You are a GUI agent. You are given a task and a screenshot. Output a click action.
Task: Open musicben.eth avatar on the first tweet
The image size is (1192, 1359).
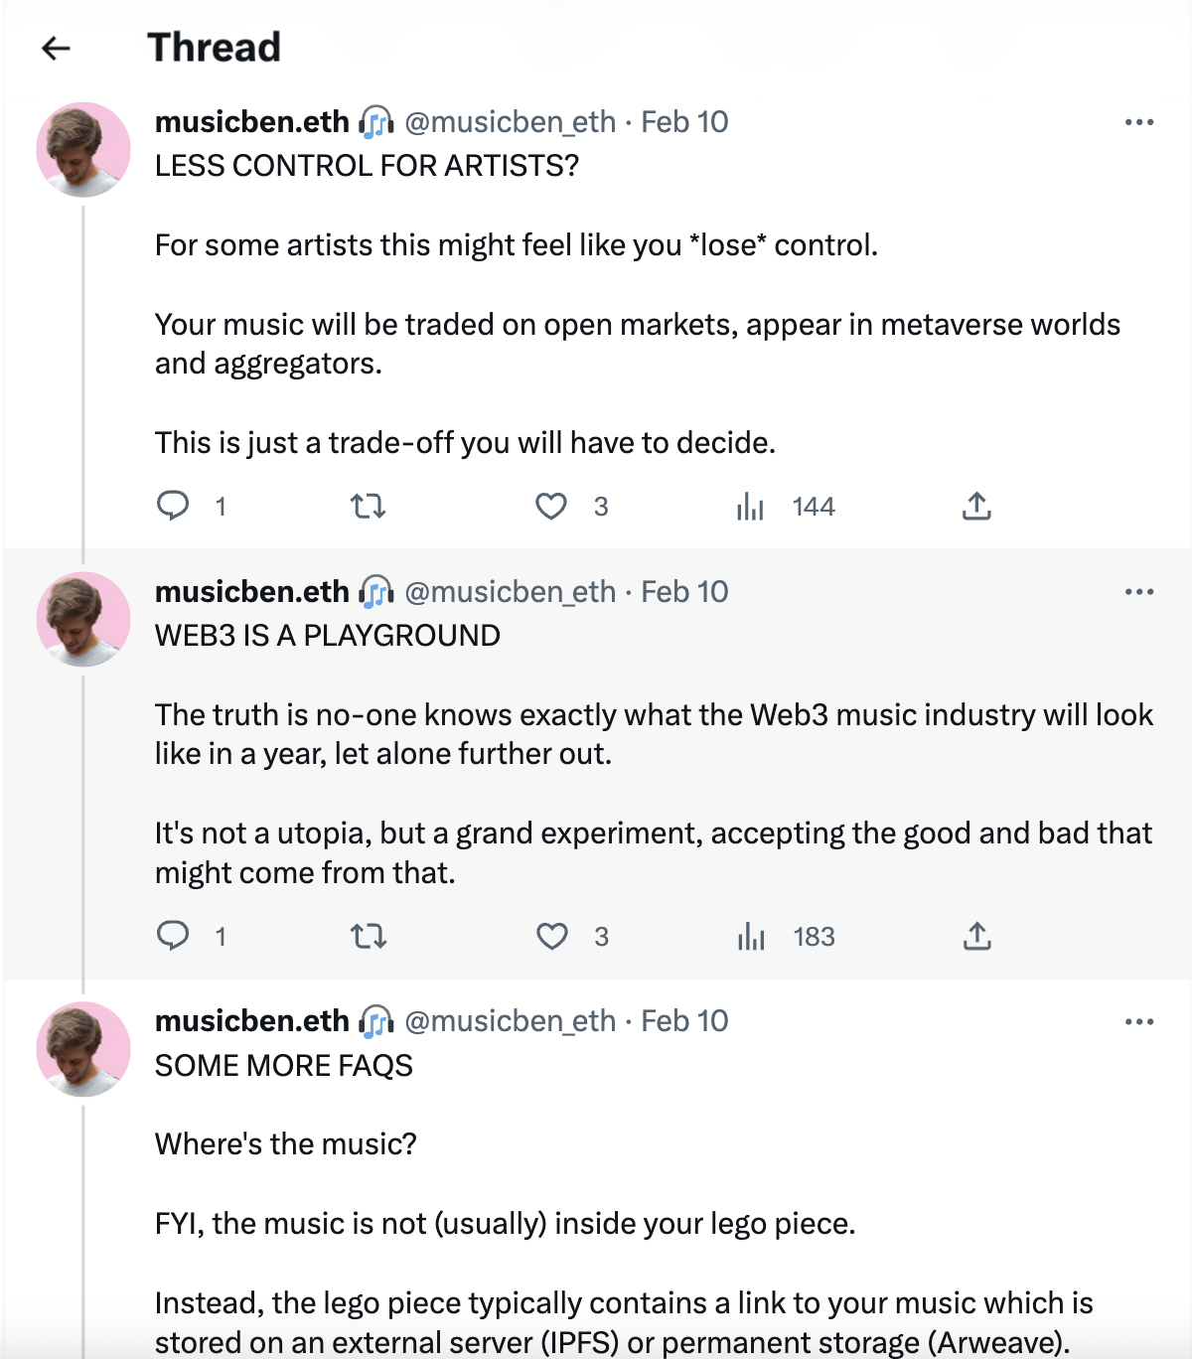83,149
